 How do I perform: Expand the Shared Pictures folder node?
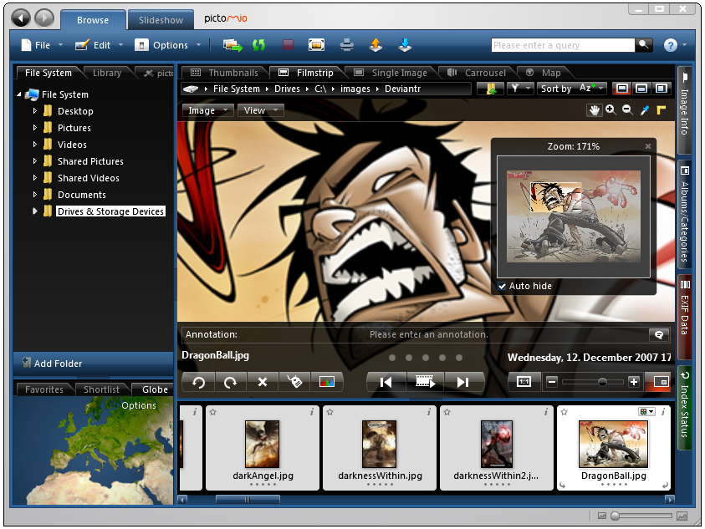click(34, 161)
